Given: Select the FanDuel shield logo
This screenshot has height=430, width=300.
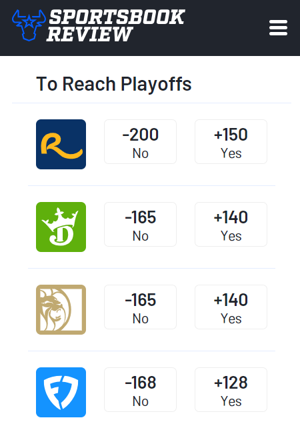Looking at the screenshot, I should tap(61, 392).
